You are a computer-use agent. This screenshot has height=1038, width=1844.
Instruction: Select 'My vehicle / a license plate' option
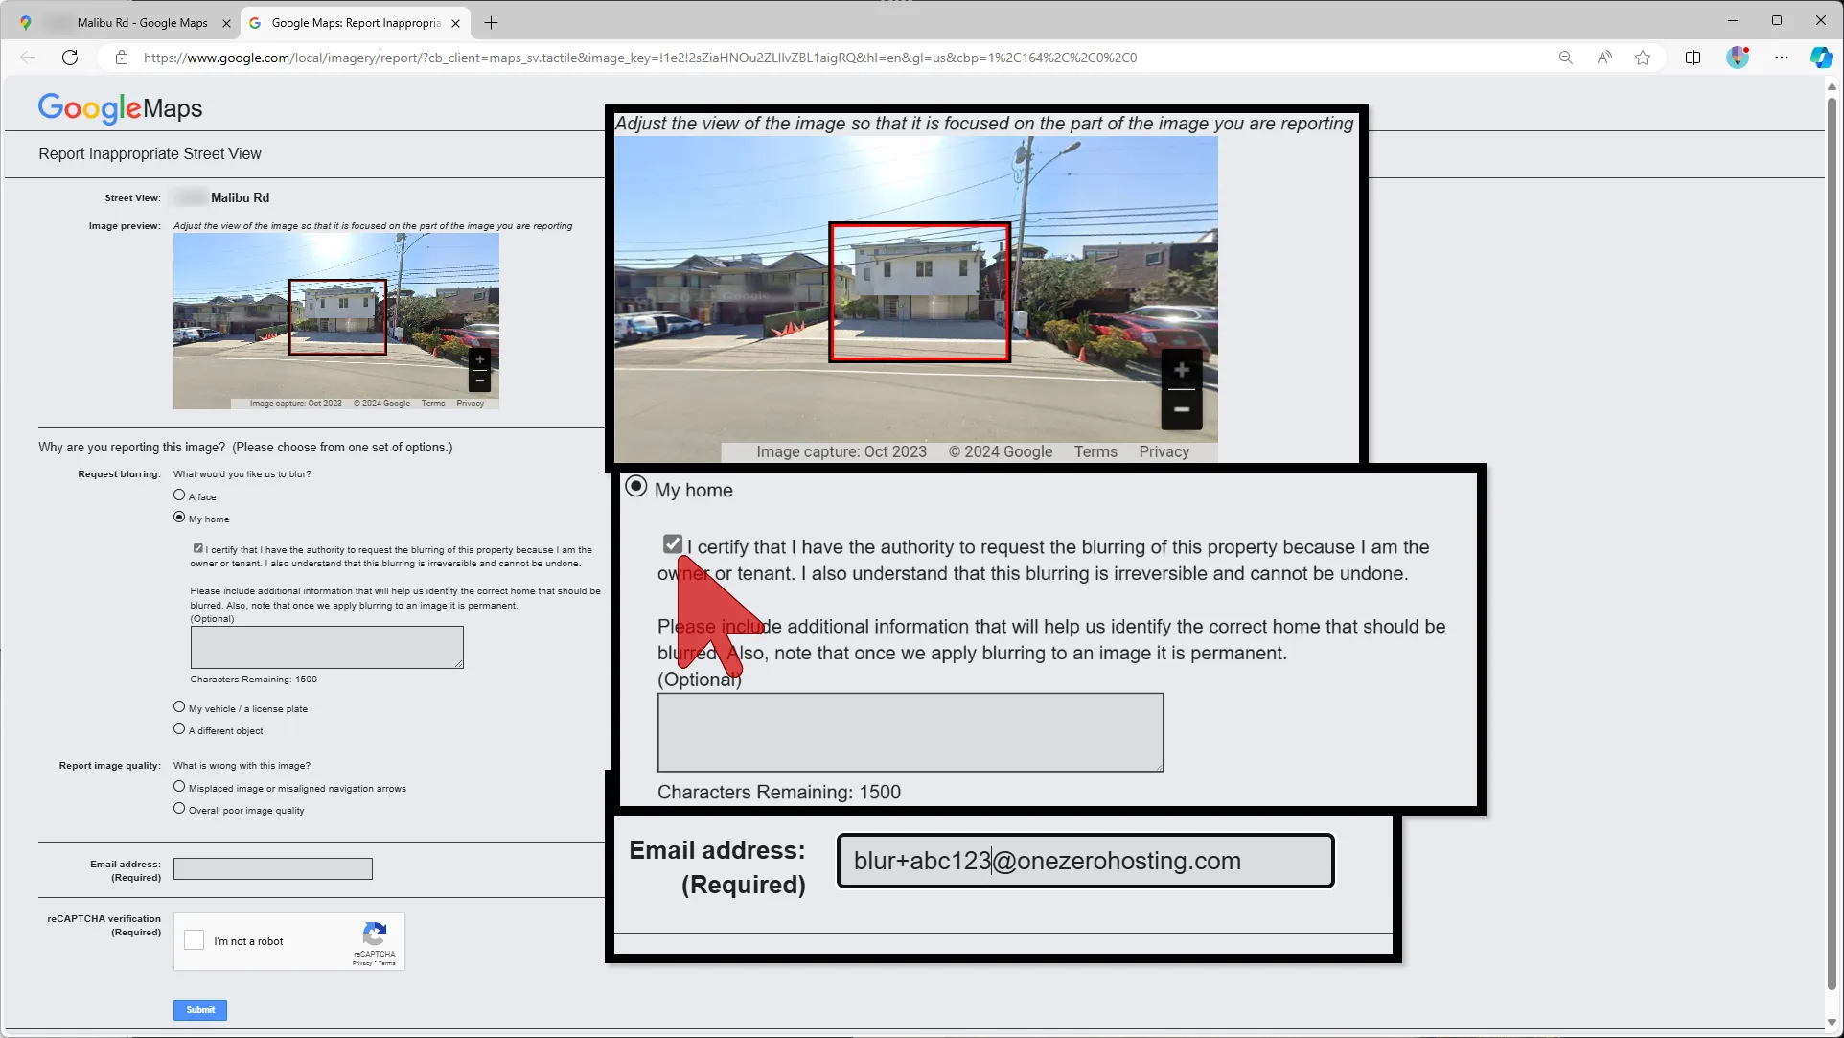(x=179, y=707)
